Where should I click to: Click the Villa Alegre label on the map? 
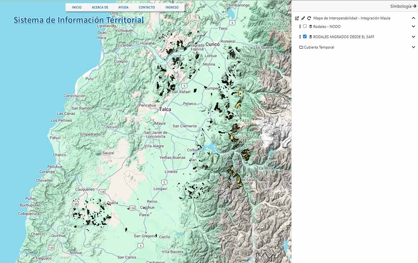(x=154, y=146)
